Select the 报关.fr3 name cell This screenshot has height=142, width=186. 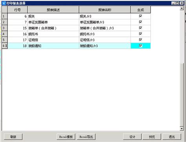pos(105,16)
